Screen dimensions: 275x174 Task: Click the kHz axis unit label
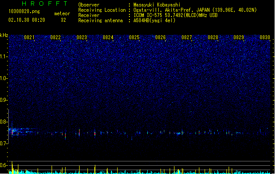[4, 35]
